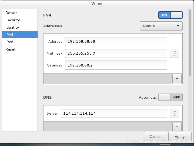The height and width of the screenshot is (146, 194).
Task: Click the DNS heading text
Action: (48, 97)
